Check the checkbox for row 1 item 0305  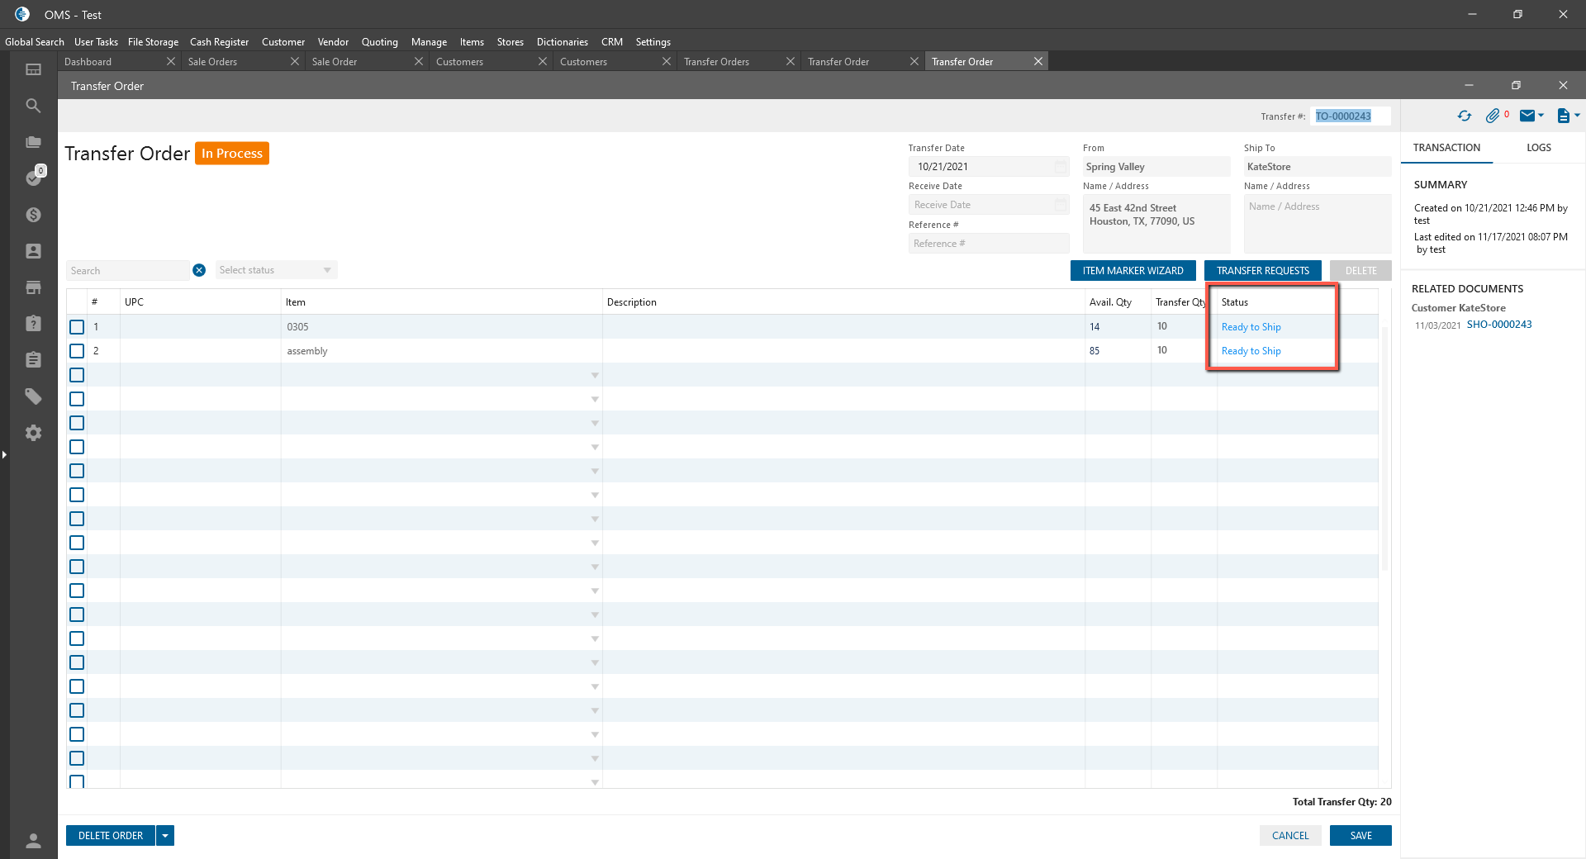[x=77, y=327]
